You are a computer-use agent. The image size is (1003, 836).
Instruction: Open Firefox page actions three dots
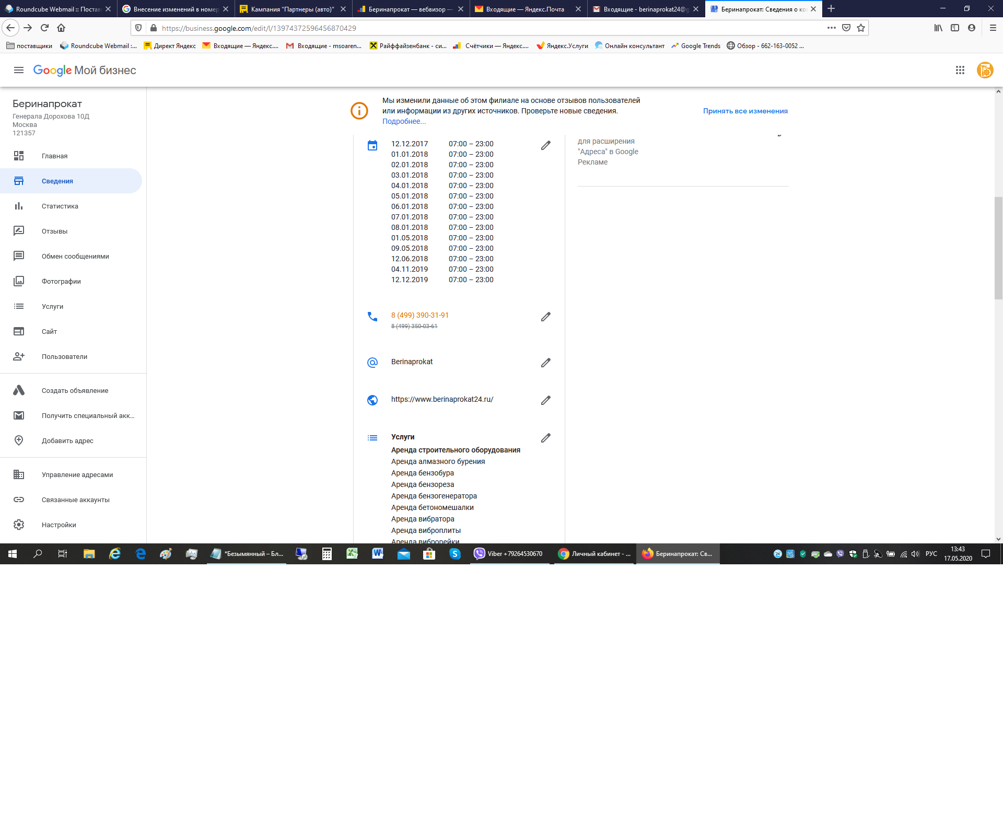click(x=832, y=28)
